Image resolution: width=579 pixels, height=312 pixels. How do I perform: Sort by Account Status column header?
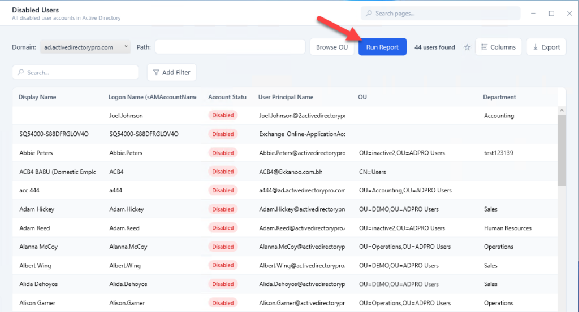pos(227,97)
